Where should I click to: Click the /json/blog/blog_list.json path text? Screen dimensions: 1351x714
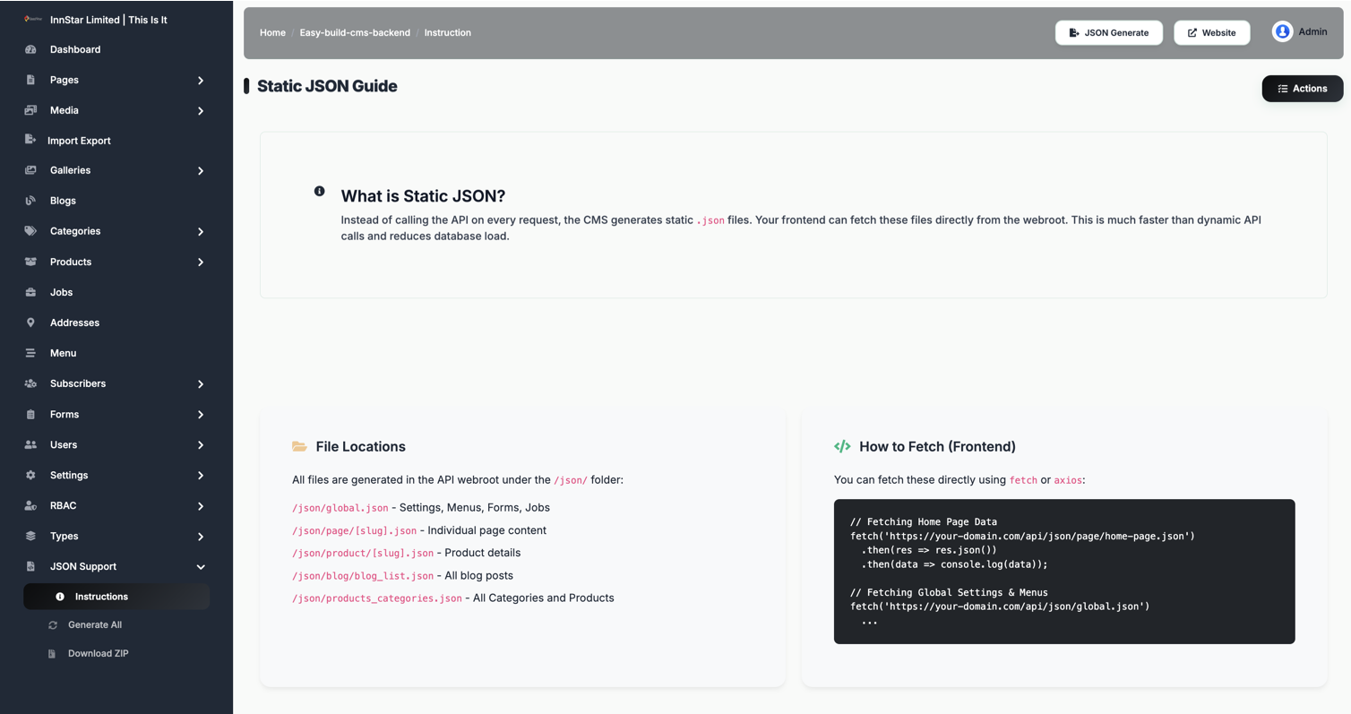[363, 576]
